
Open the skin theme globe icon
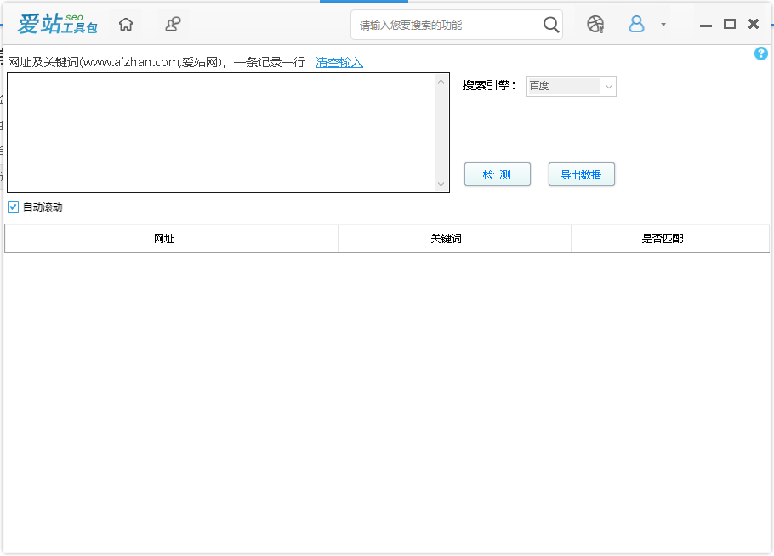(595, 25)
